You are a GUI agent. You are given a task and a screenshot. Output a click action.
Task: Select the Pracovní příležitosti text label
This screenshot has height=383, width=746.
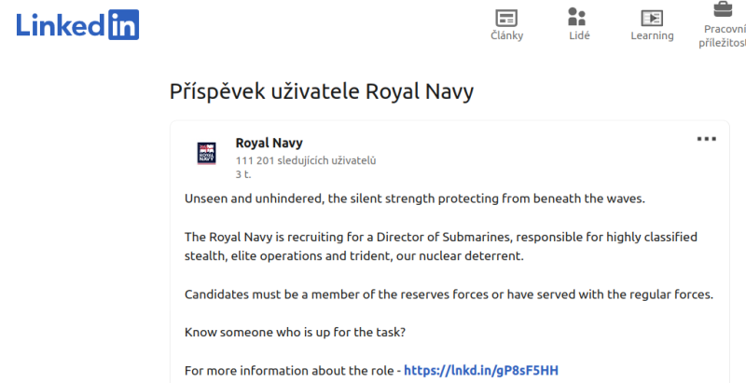725,35
